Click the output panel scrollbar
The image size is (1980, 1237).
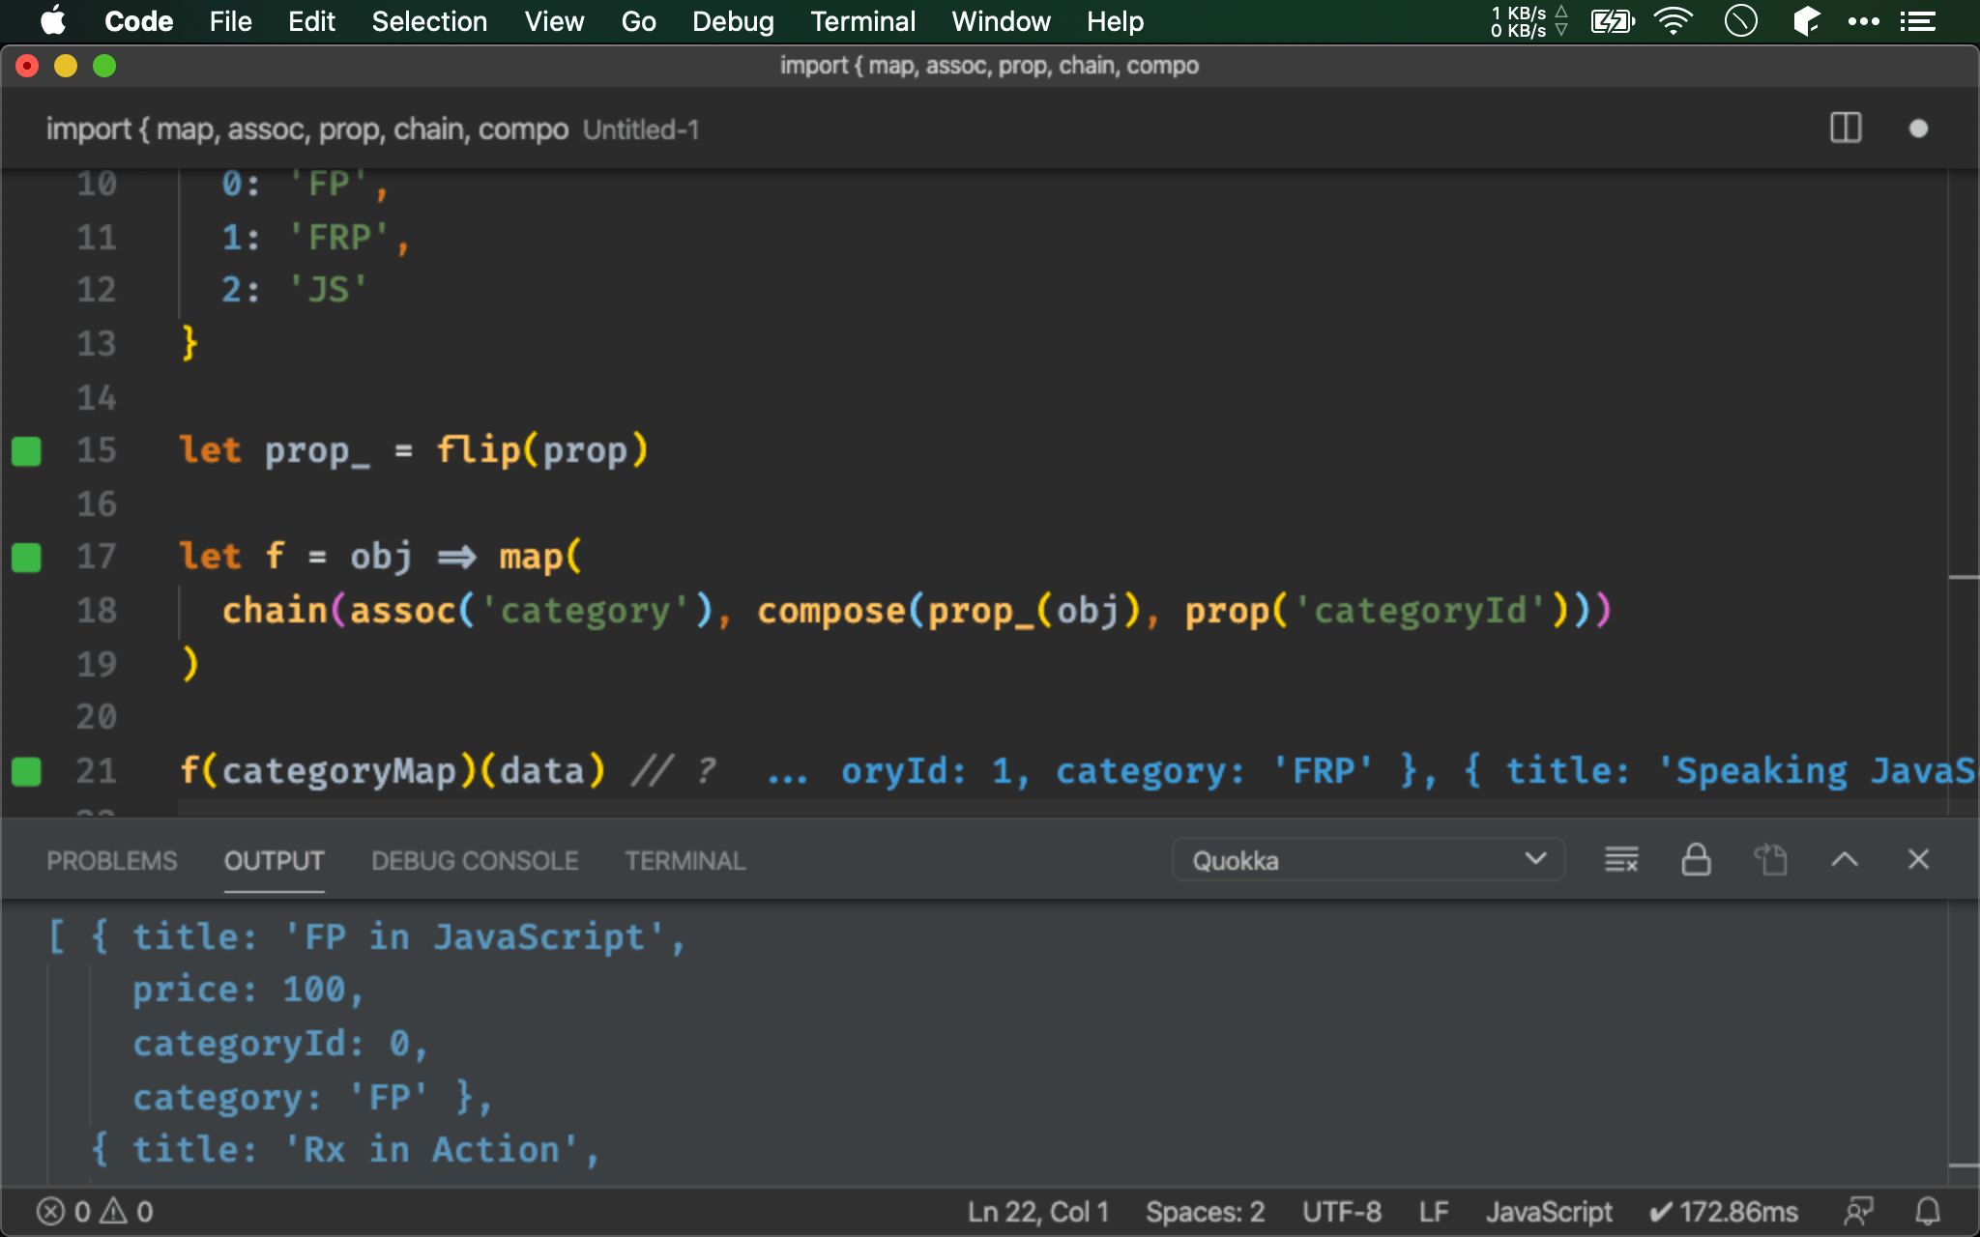[x=1963, y=1044]
